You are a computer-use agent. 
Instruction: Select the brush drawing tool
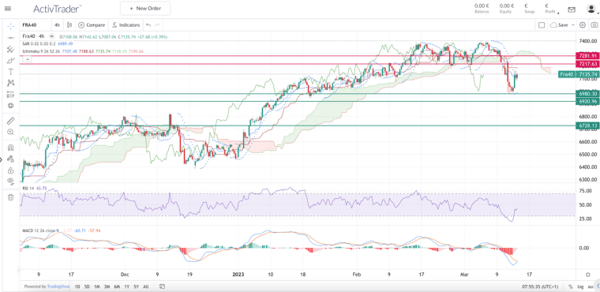point(11,61)
